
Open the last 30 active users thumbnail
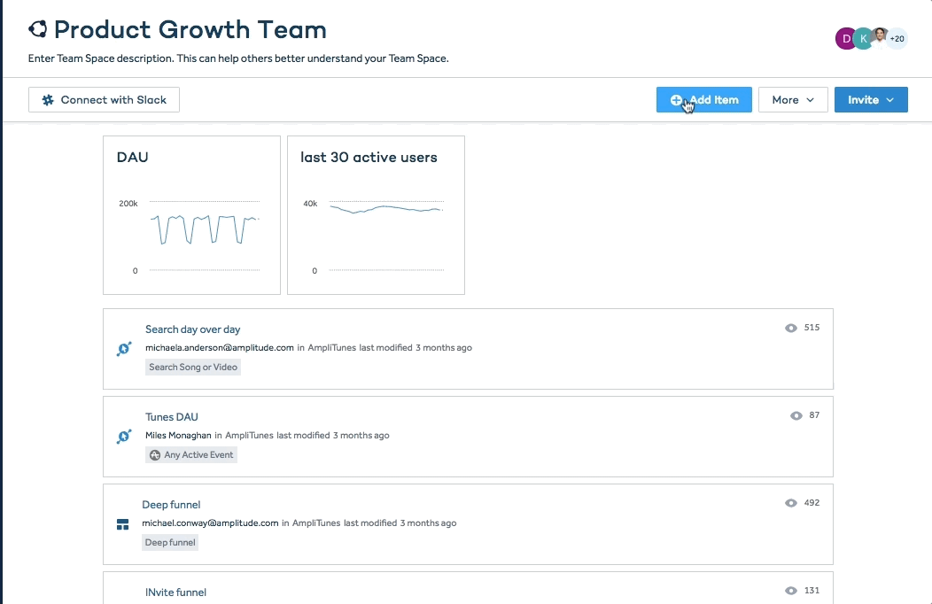coord(376,215)
